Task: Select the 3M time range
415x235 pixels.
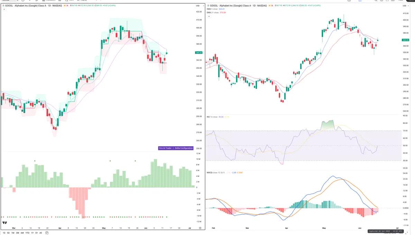Action: [17, 233]
